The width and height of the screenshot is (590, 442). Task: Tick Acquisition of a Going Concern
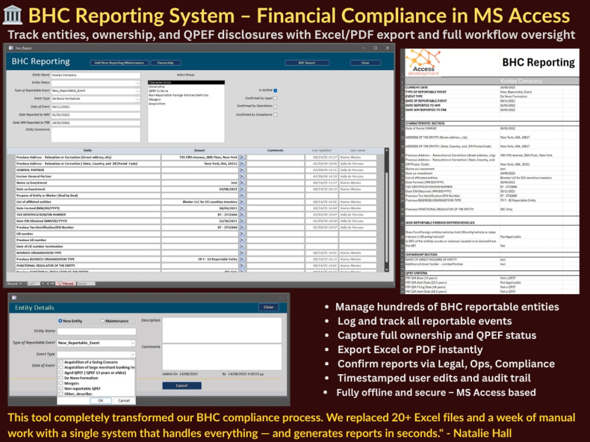coord(61,362)
